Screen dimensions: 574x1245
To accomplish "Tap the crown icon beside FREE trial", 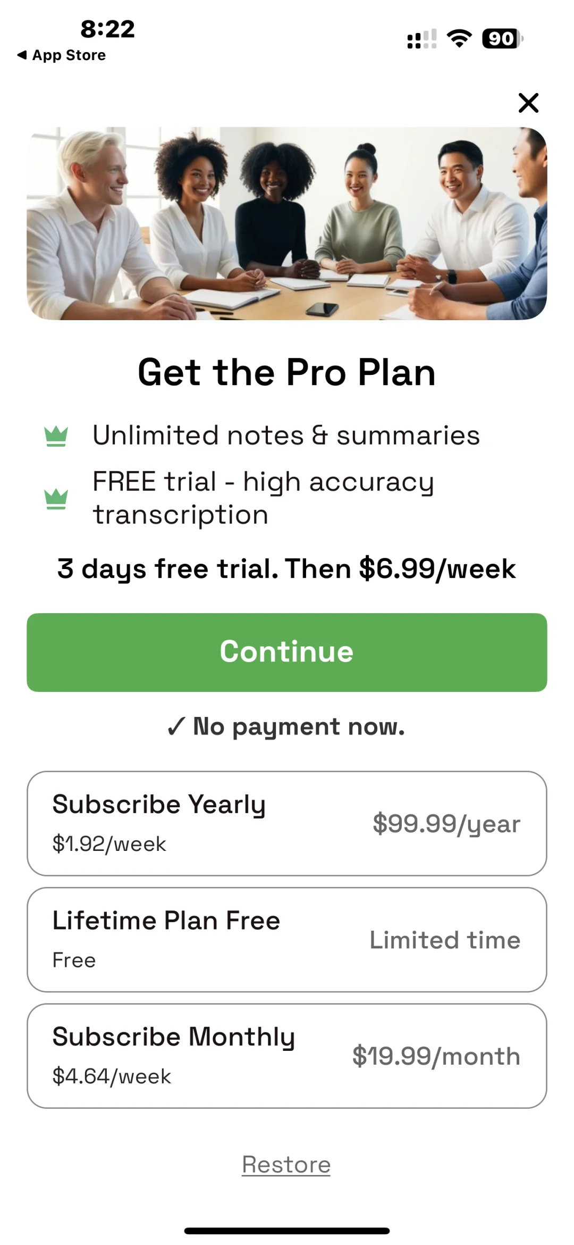I will point(56,498).
